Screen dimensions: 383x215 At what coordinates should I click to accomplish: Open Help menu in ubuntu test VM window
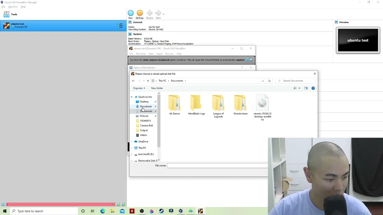(x=179, y=54)
